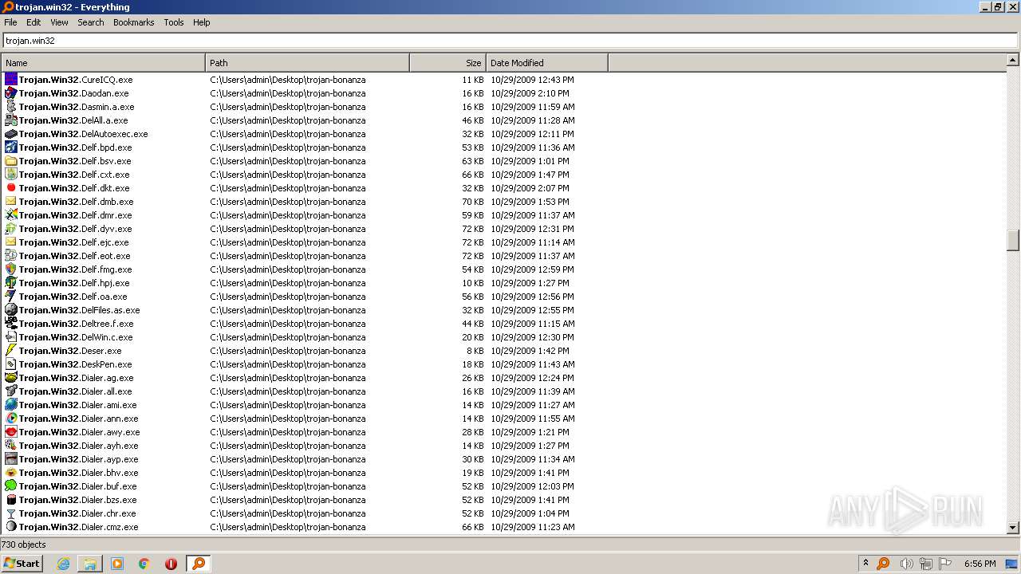Click the Trojan.Win32.Dialer.ami.exe globe icon
Viewport: 1021px width, 574px height.
(x=11, y=405)
